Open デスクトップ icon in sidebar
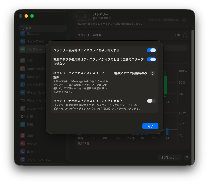209x184 pixels. (x=23, y=101)
